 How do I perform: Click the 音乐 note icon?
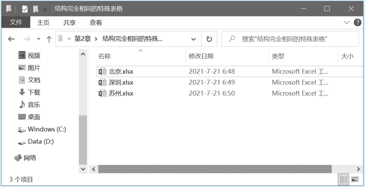point(22,104)
